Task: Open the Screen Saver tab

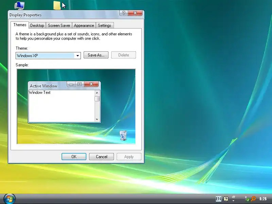Action: [x=59, y=26]
